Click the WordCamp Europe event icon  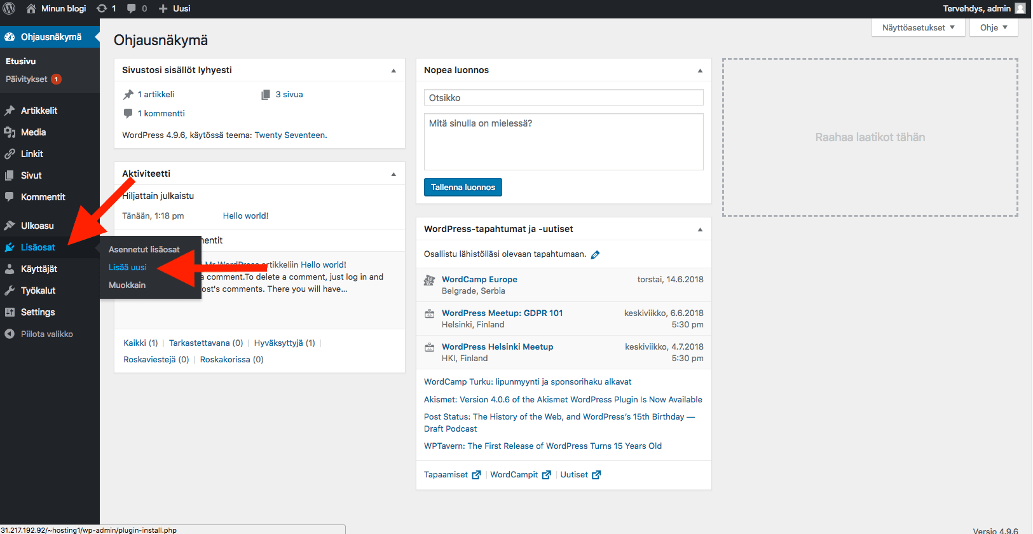pos(430,280)
